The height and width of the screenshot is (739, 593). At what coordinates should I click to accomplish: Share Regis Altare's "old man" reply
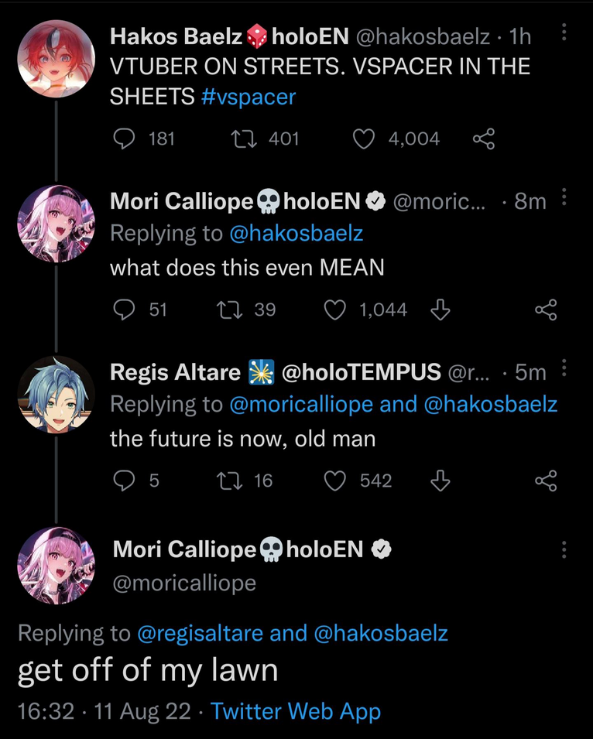tap(546, 481)
